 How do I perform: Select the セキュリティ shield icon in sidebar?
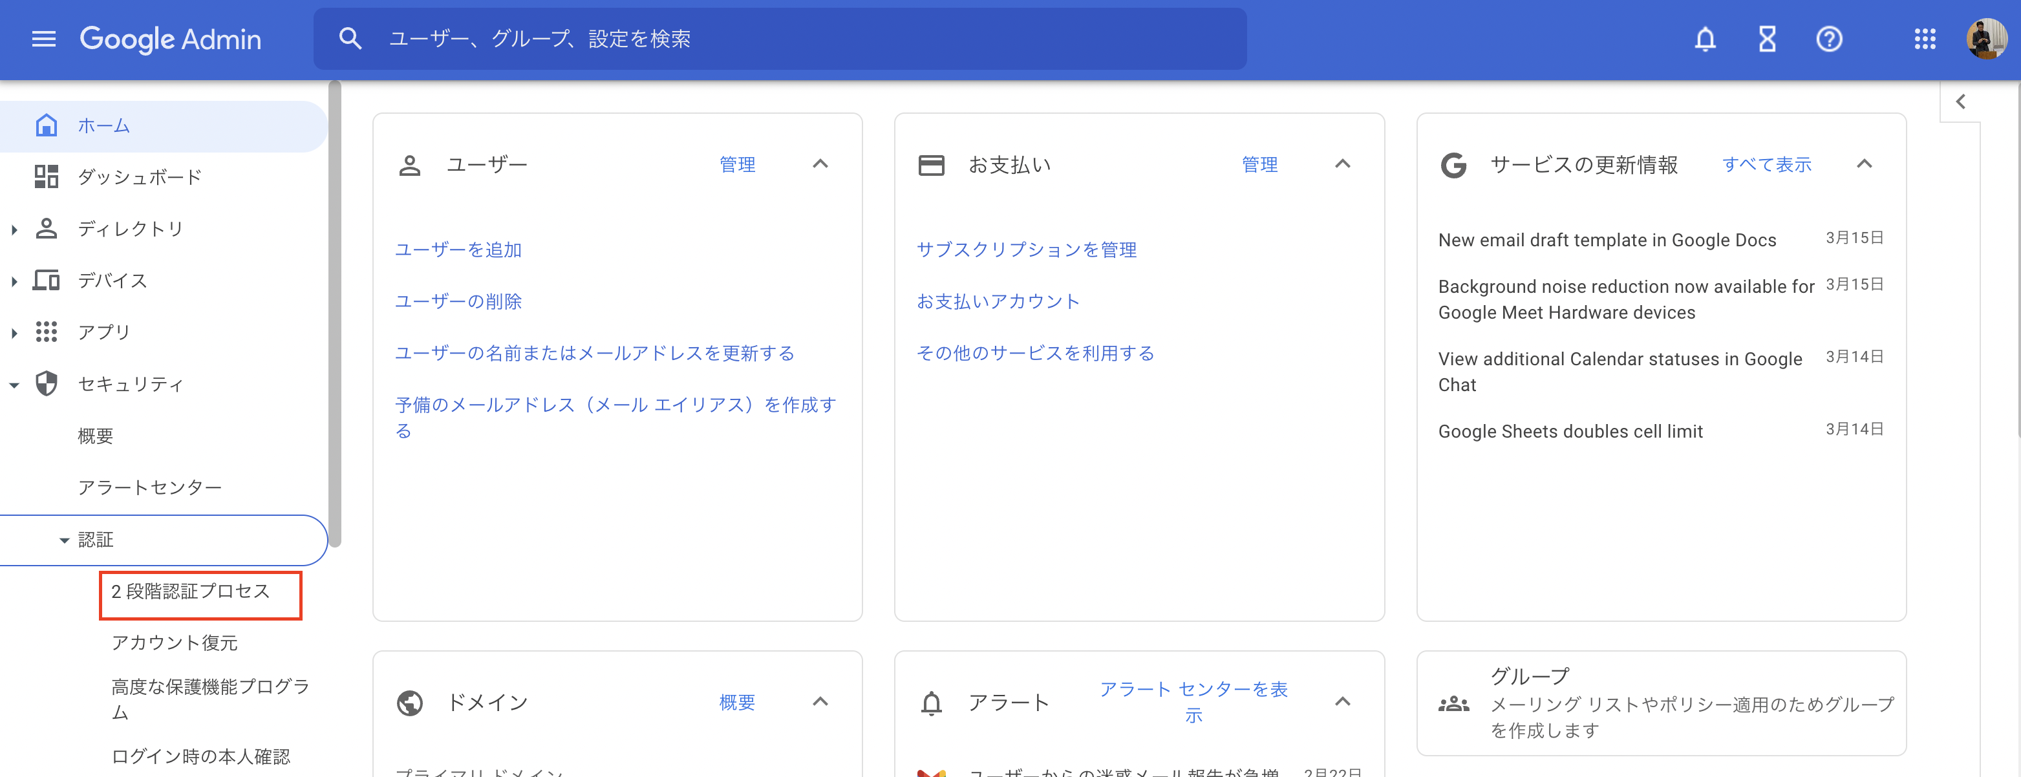pyautogui.click(x=47, y=383)
